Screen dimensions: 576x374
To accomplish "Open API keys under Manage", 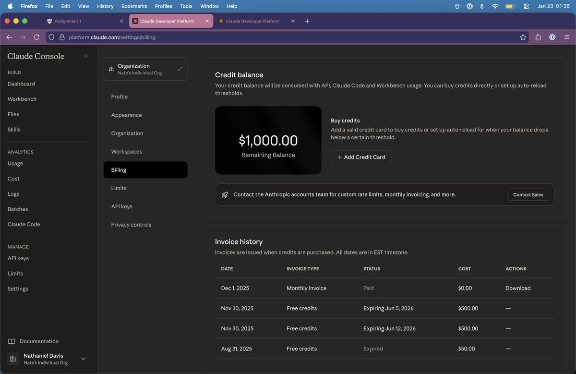I will click(x=18, y=258).
